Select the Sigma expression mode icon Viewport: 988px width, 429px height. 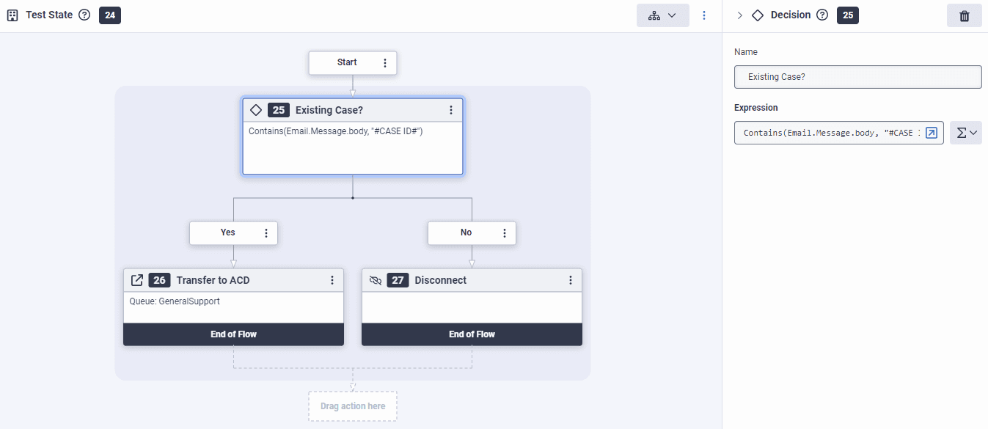962,133
